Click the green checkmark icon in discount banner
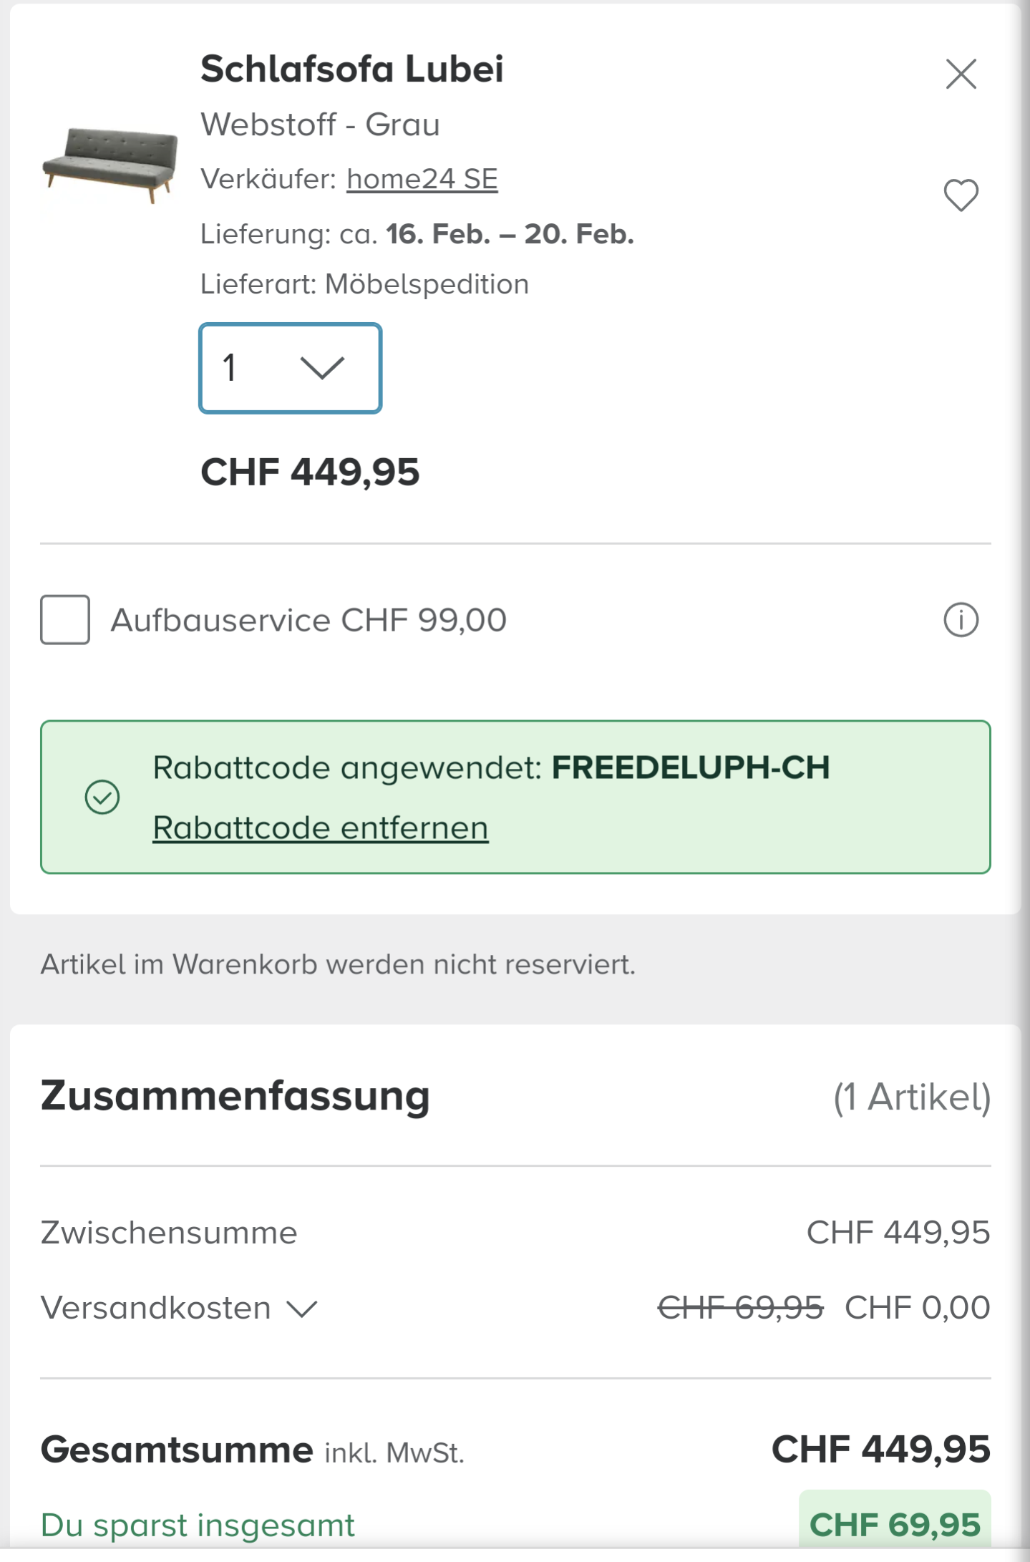The height and width of the screenshot is (1562, 1030). 102,797
